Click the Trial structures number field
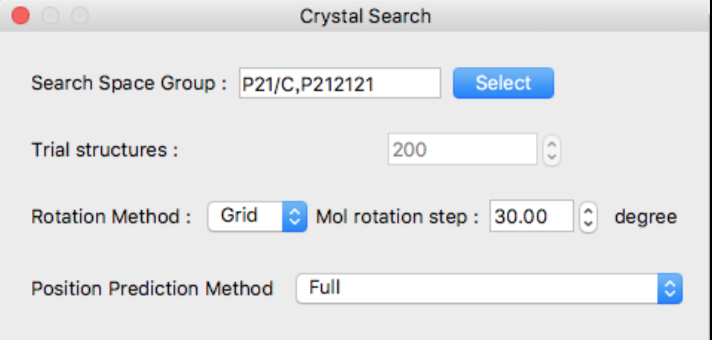This screenshot has width=712, height=340. coord(462,149)
